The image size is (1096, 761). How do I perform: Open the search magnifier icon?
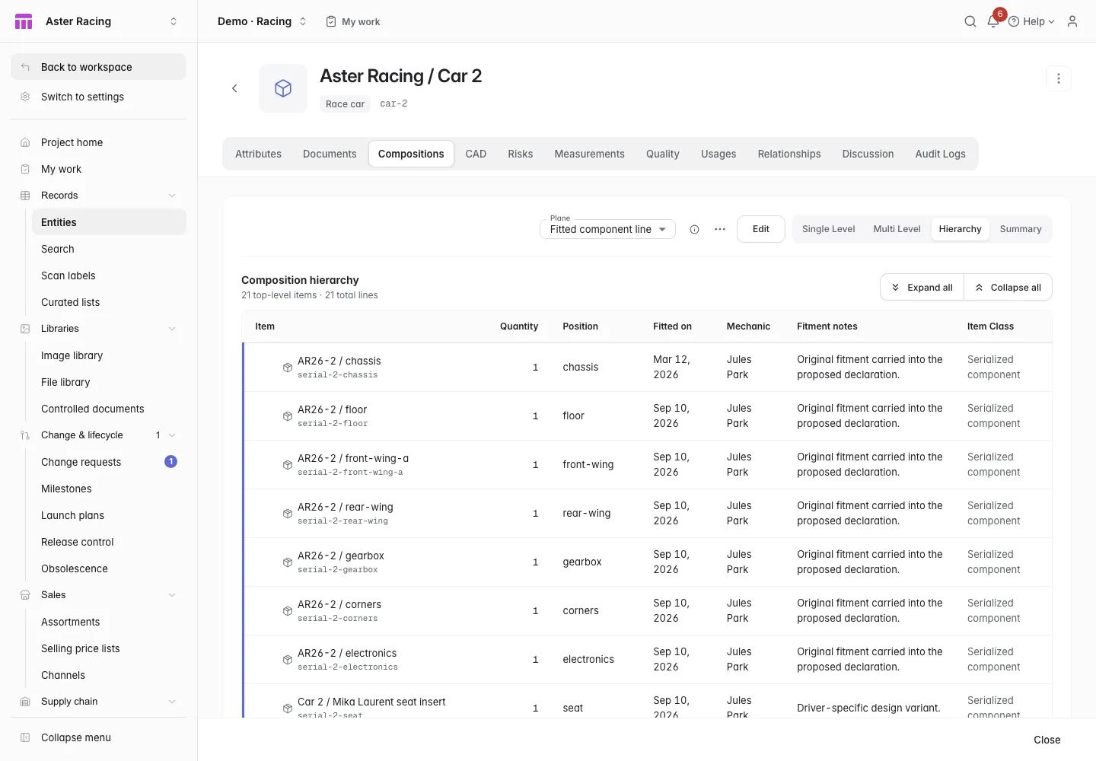[x=970, y=21]
